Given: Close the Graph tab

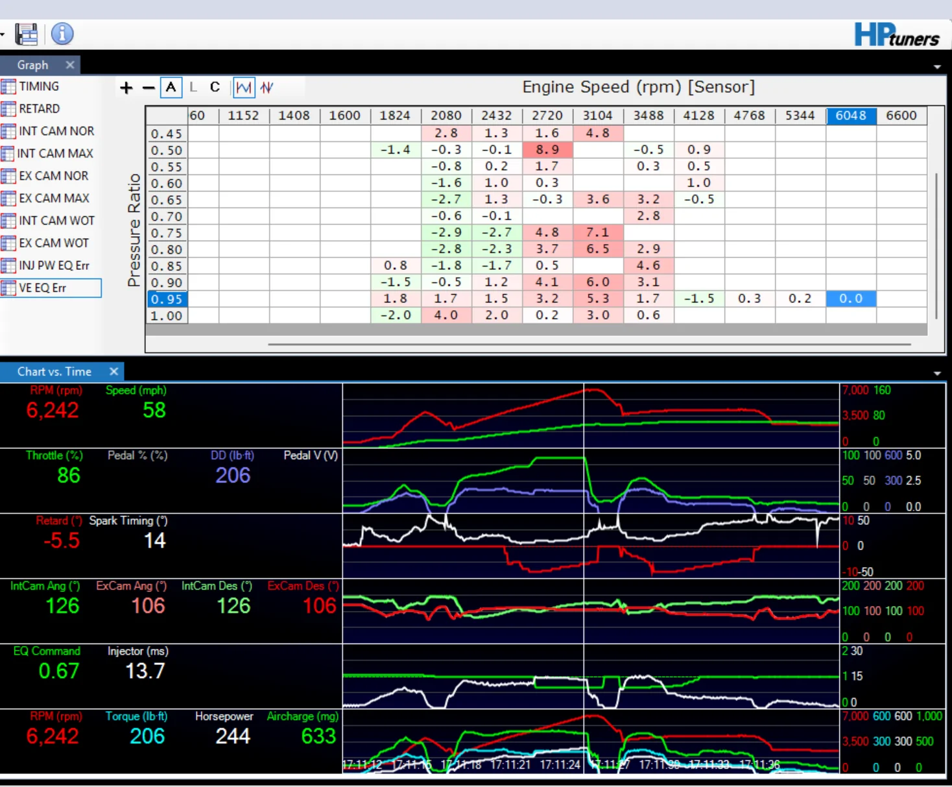Looking at the screenshot, I should click(70, 65).
